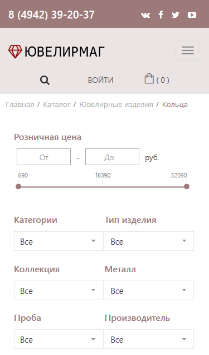This screenshot has height=355, width=209.
Task: Click the Розничная цена heading
Action: point(47,137)
